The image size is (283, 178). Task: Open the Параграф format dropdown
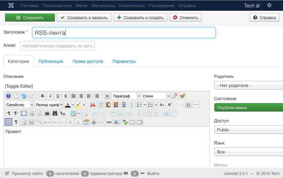click(126, 96)
